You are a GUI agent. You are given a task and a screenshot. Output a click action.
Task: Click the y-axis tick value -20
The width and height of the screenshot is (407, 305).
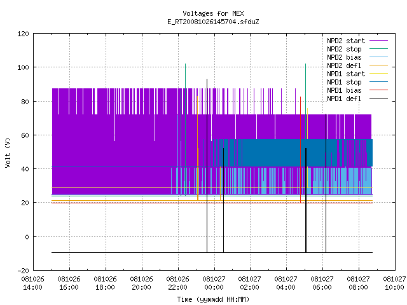tap(23, 271)
